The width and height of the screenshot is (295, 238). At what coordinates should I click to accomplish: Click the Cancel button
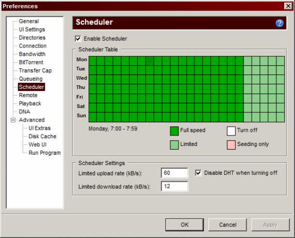pyautogui.click(x=227, y=225)
